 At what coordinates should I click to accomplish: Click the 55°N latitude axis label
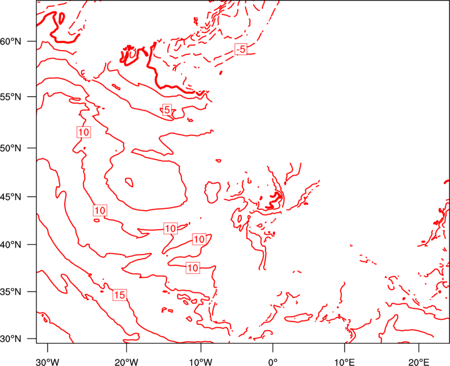(11, 97)
